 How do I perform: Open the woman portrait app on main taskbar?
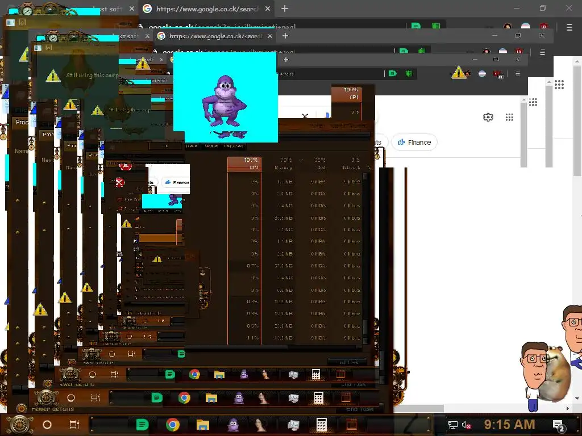pos(260,425)
